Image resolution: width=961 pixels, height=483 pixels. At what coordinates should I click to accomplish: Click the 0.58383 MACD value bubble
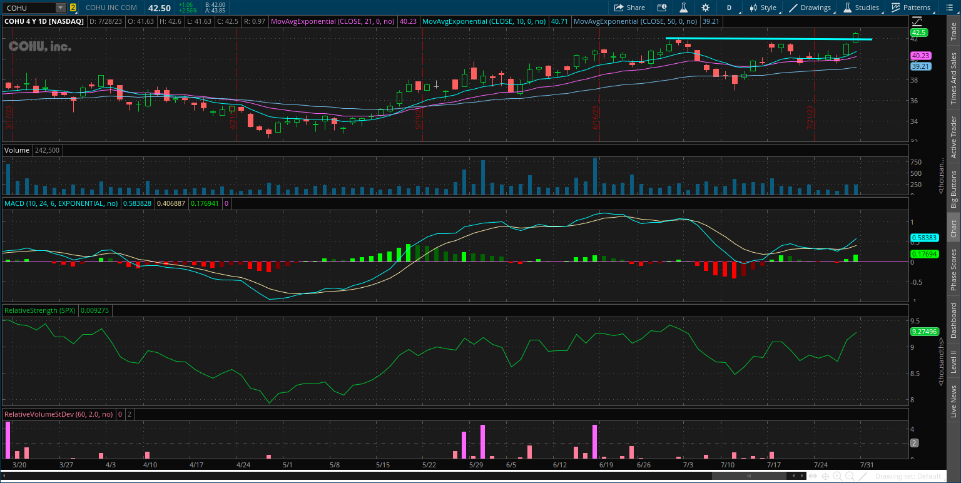(x=923, y=238)
